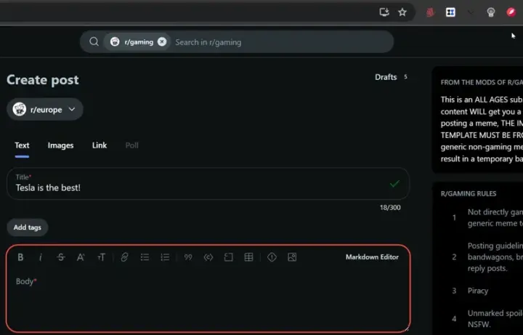Click the Add tags button
The image size is (523, 335).
tap(28, 227)
